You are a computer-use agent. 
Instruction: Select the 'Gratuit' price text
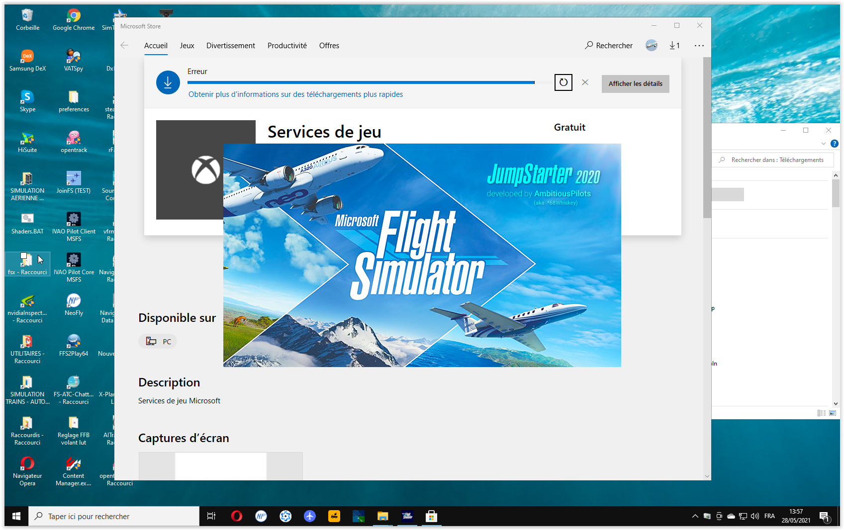pyautogui.click(x=569, y=128)
